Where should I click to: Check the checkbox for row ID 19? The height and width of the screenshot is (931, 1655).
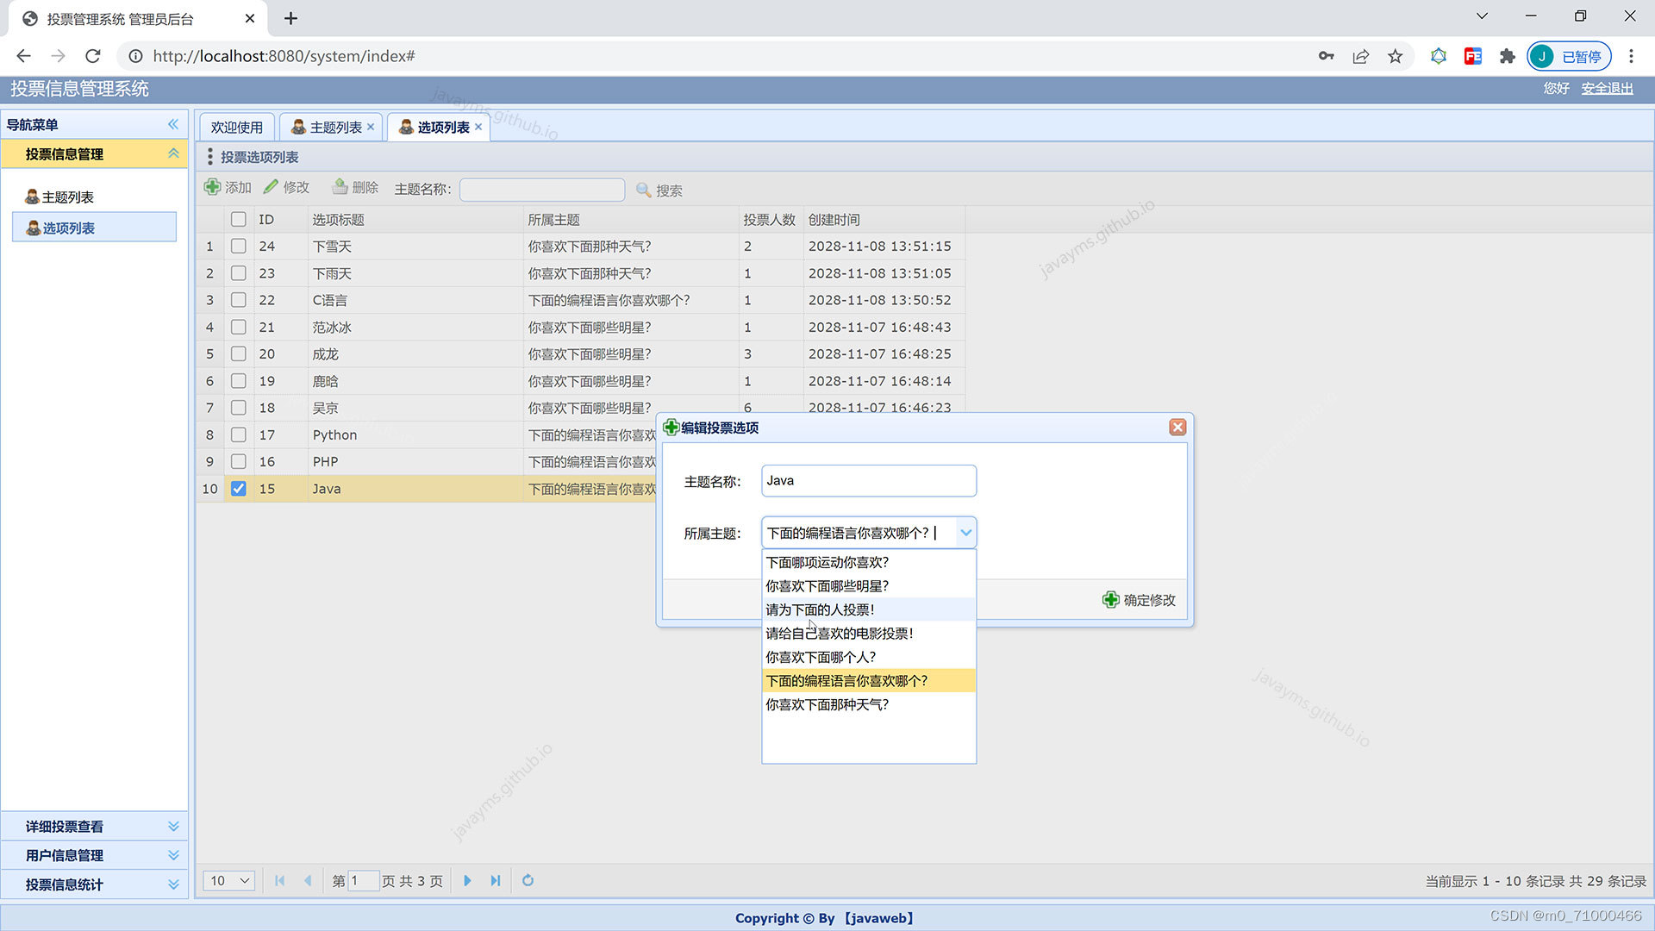click(239, 381)
